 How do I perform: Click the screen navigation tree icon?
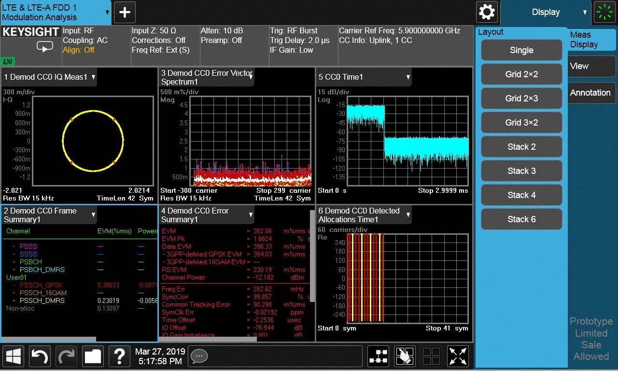379,357
